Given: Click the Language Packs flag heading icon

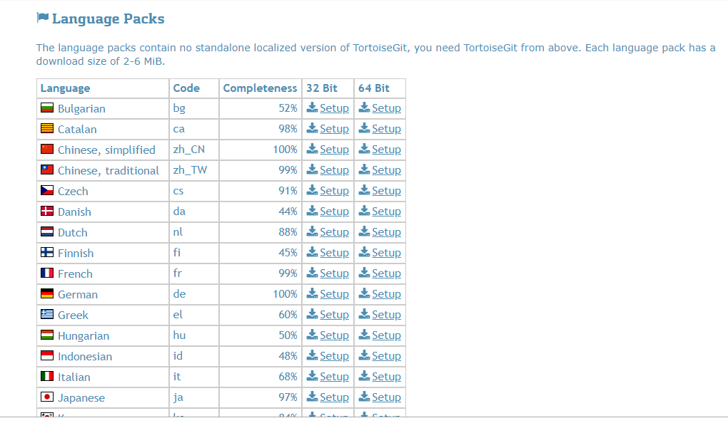Looking at the screenshot, I should click(43, 18).
